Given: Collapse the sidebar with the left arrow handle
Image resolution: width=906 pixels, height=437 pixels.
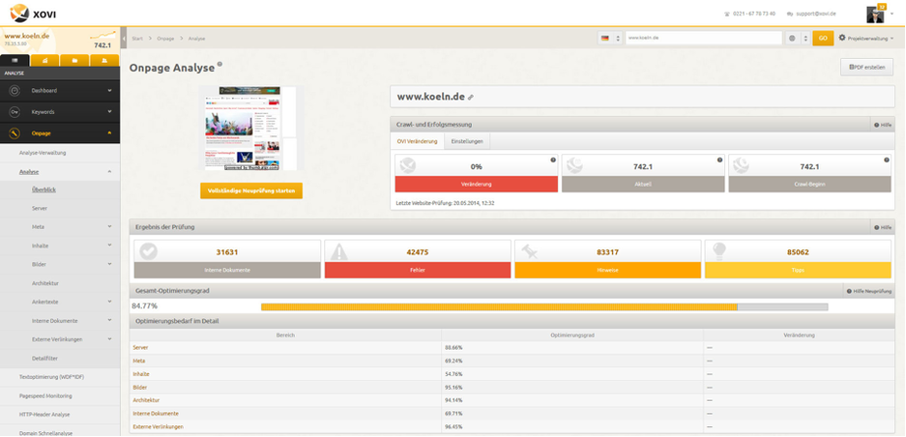Looking at the screenshot, I should 125,38.
